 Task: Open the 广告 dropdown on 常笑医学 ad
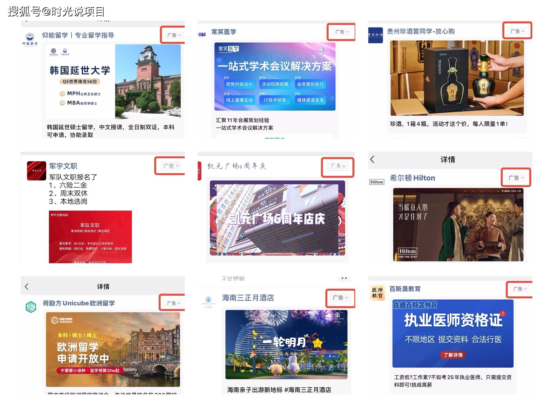(x=342, y=32)
